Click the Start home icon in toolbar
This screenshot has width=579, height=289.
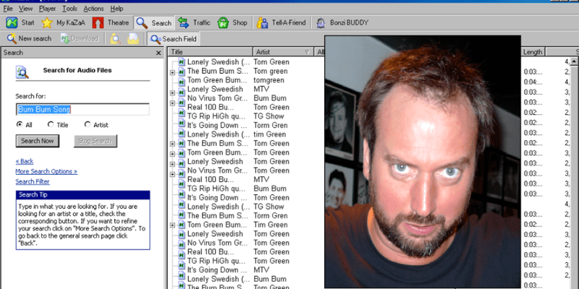point(10,22)
